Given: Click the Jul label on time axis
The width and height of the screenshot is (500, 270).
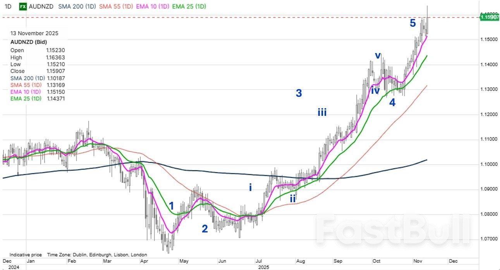Looking at the screenshot, I should point(258,261).
